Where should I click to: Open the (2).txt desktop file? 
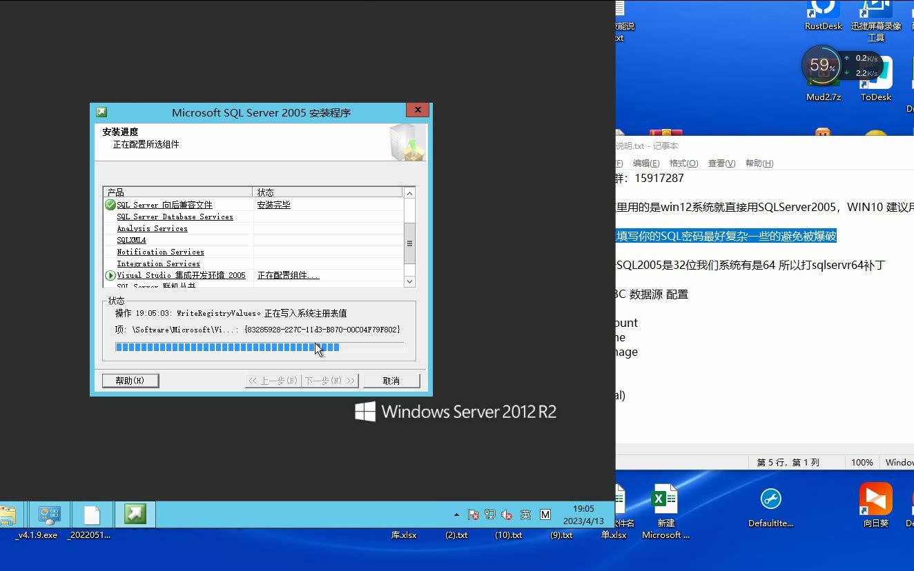[456, 535]
